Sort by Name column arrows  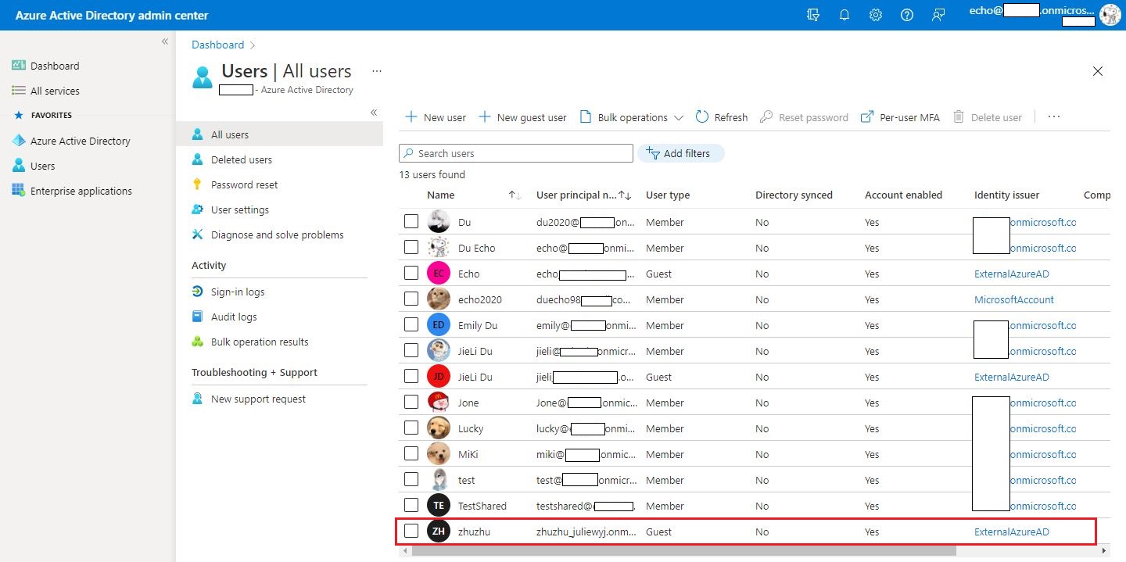pos(515,195)
